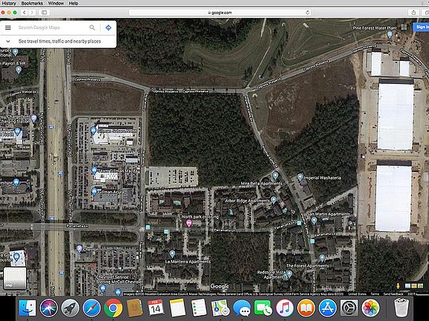This screenshot has width=429, height=321.
Task: Click the Pine Forest Water Plant label
Action: (375, 27)
